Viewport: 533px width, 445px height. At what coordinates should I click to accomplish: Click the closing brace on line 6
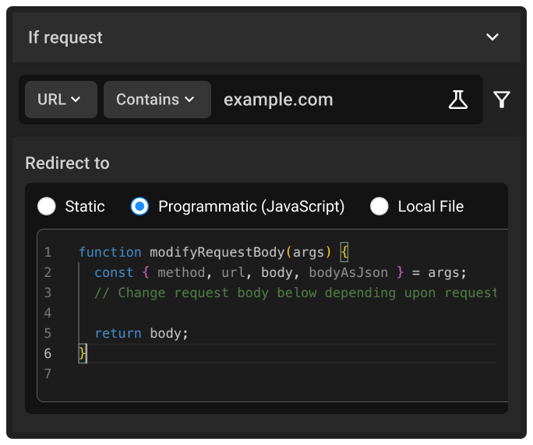click(82, 353)
